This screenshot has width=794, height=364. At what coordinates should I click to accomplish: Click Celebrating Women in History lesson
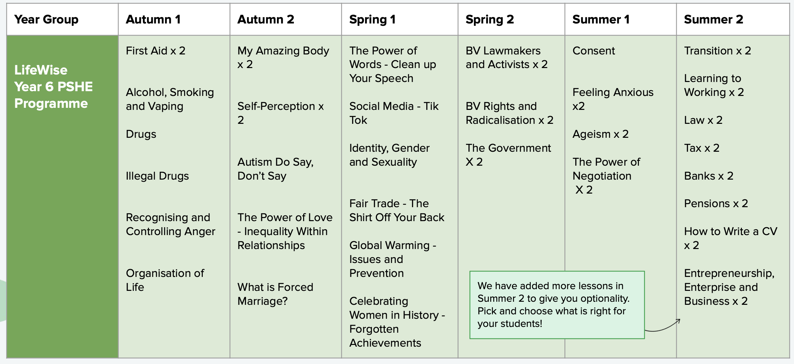397,322
